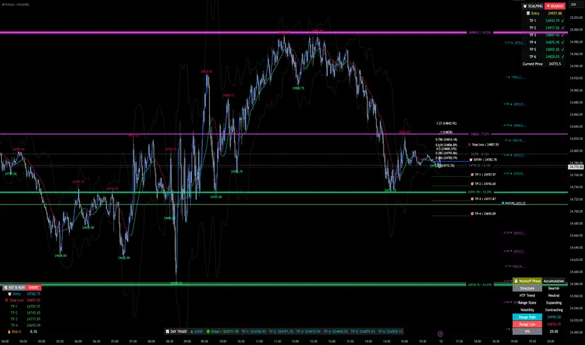Click the red SHORT badge in HIT & RUN panel

tap(33, 287)
